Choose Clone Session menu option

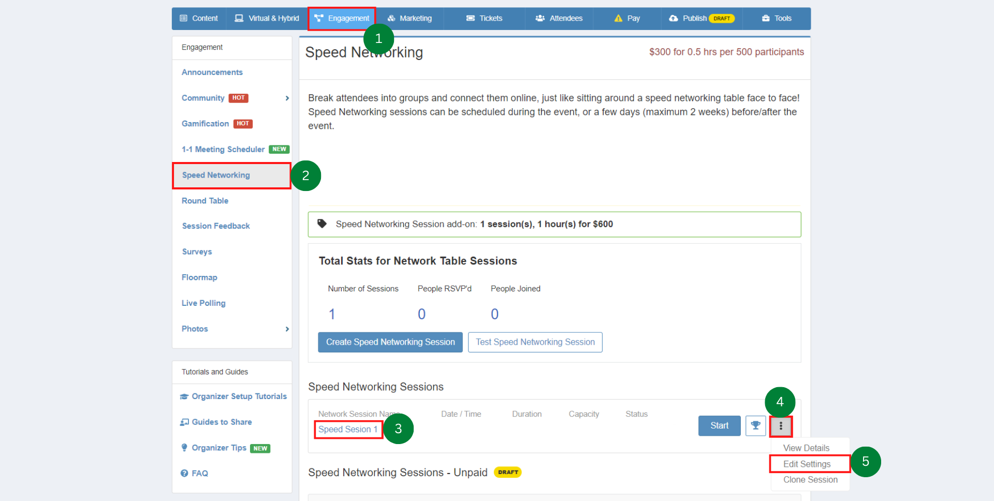coord(810,480)
